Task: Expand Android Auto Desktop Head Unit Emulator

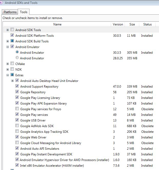Action: pos(13,81)
